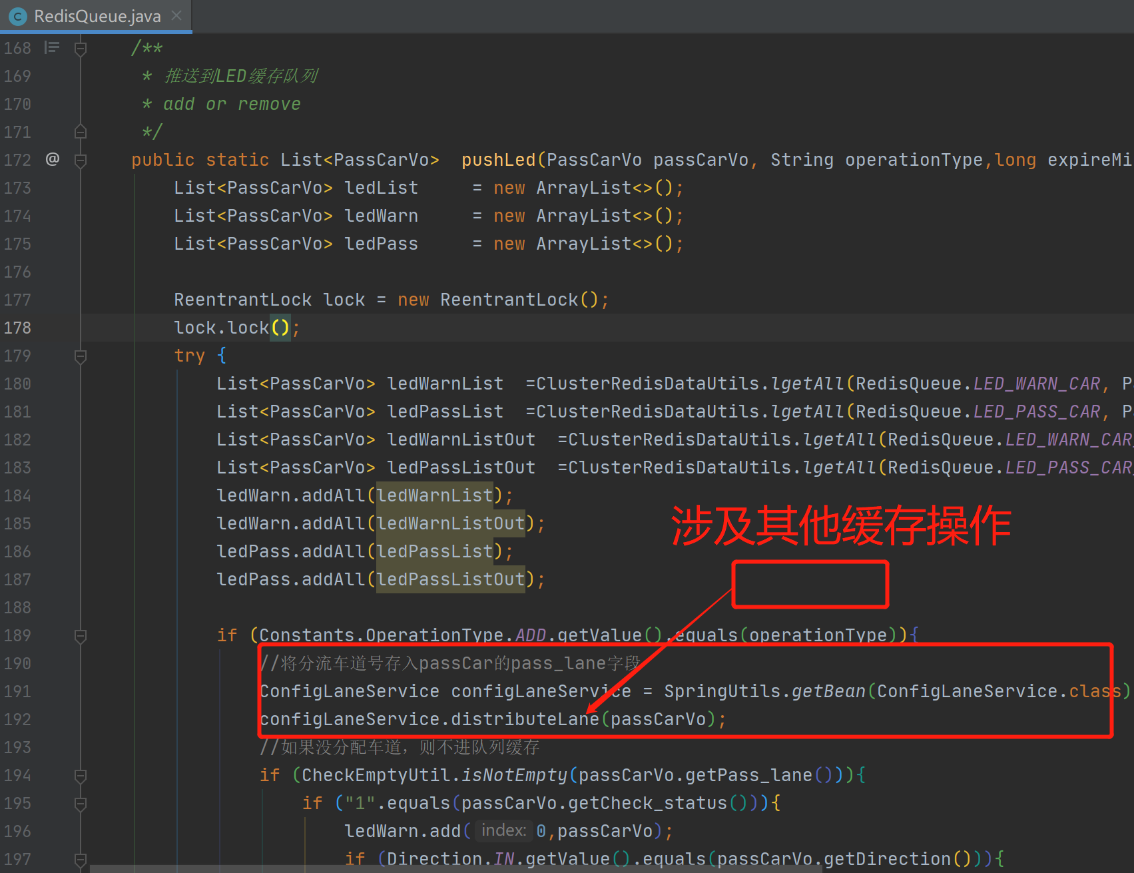Click the 'index:' parameter hint on line 196

tap(503, 830)
